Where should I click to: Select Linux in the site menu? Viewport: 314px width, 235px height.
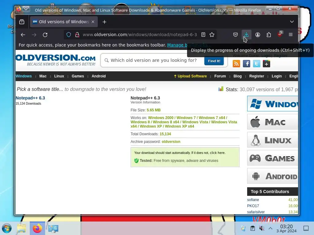click(x=59, y=76)
